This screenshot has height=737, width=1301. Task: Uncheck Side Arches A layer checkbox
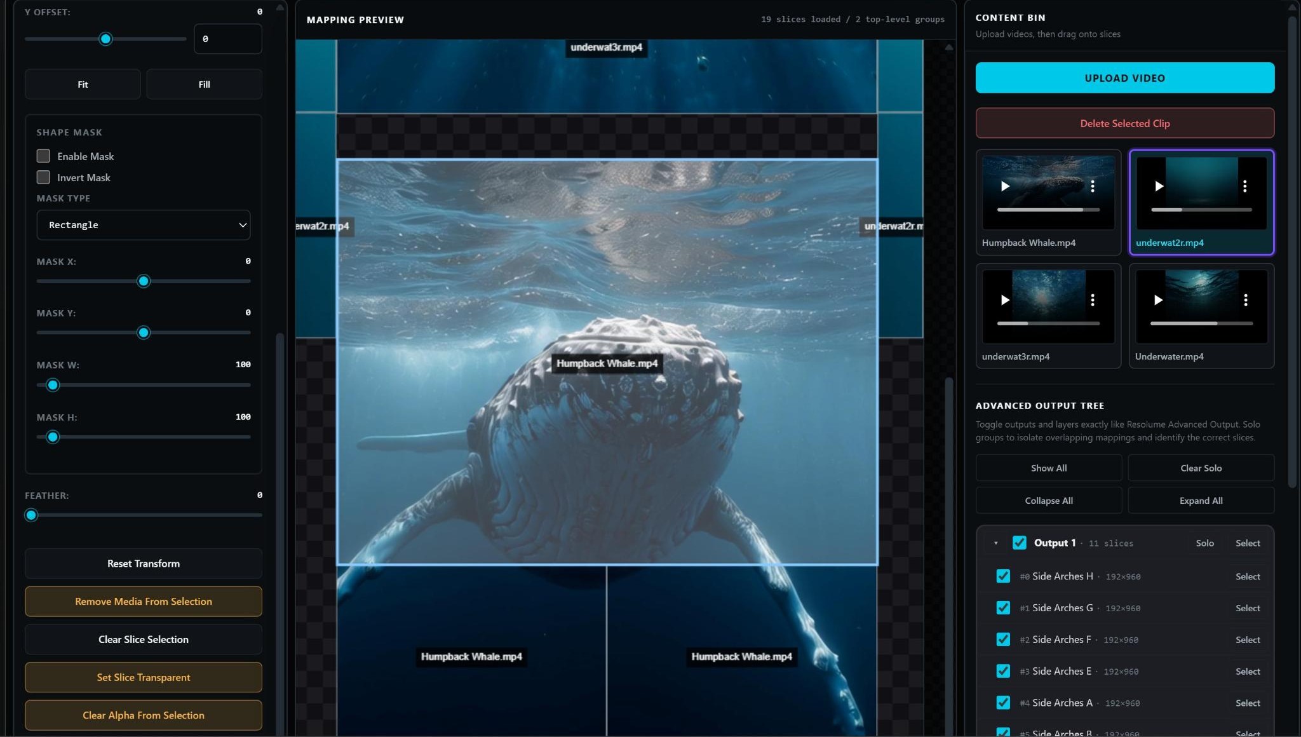click(1003, 703)
